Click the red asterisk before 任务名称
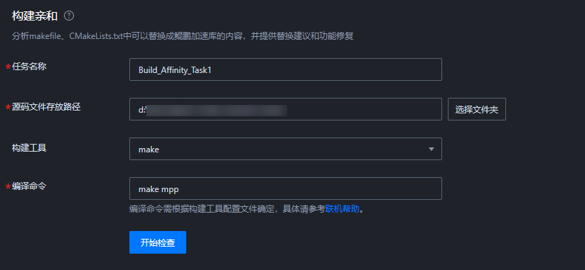The image size is (585, 270). click(8, 67)
